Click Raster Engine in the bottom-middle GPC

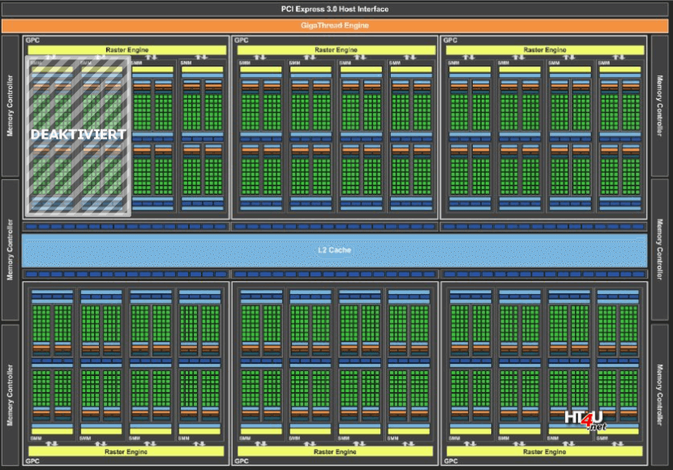click(x=335, y=451)
